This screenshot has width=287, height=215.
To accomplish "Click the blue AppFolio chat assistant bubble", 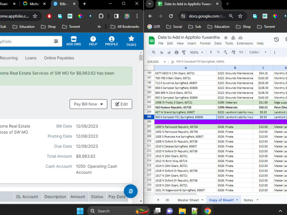I will pyautogui.click(x=131, y=191).
